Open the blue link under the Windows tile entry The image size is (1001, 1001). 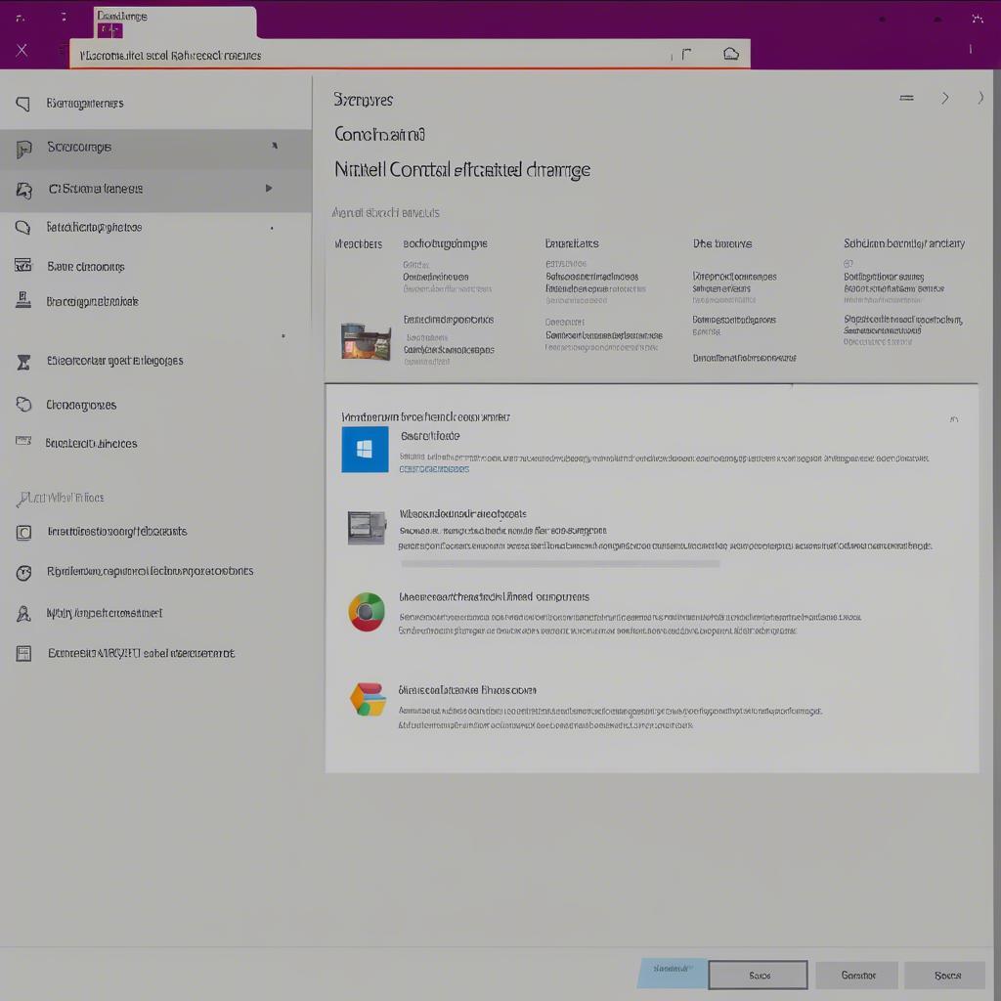pos(434,469)
